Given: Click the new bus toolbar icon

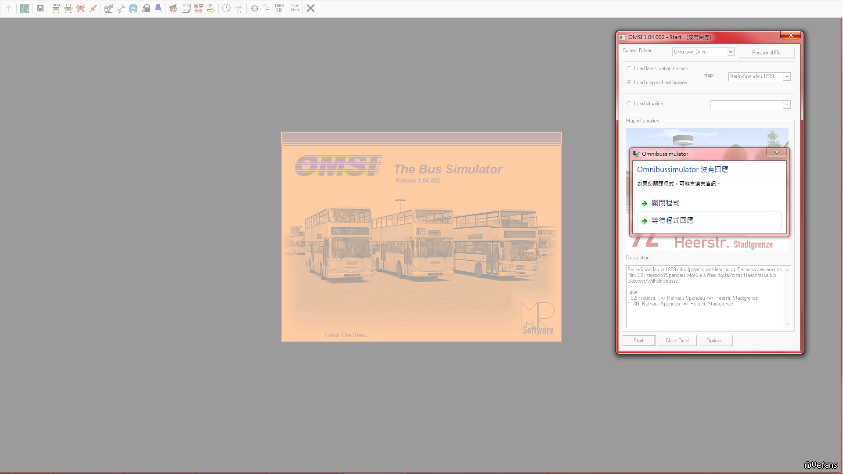Looking at the screenshot, I should [x=56, y=8].
